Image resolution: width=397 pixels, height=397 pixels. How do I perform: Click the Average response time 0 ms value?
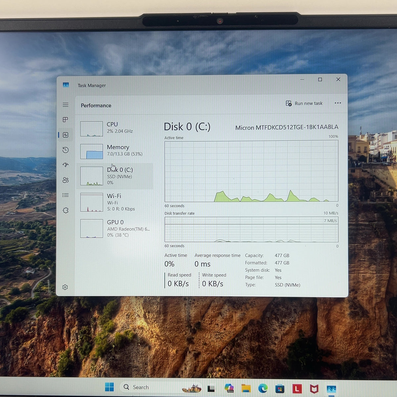click(202, 264)
